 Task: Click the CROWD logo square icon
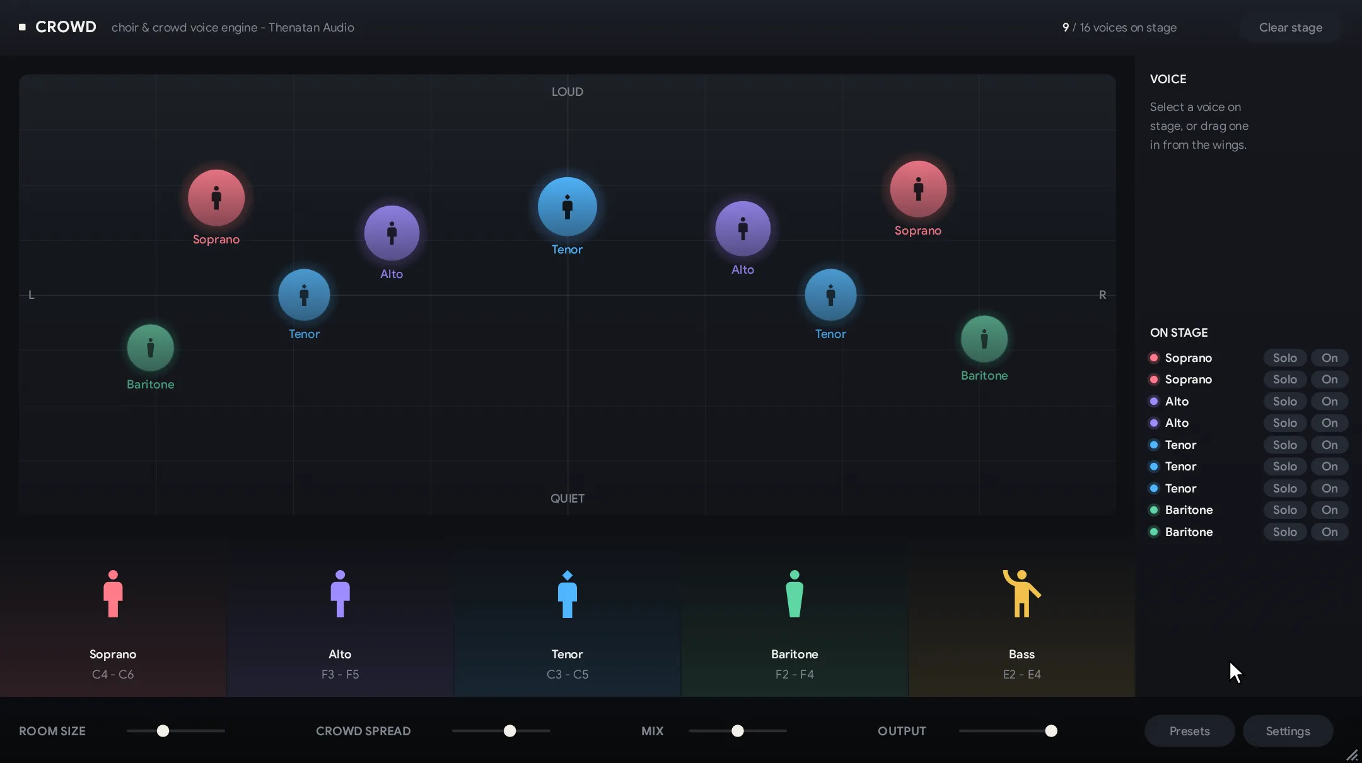coord(23,27)
